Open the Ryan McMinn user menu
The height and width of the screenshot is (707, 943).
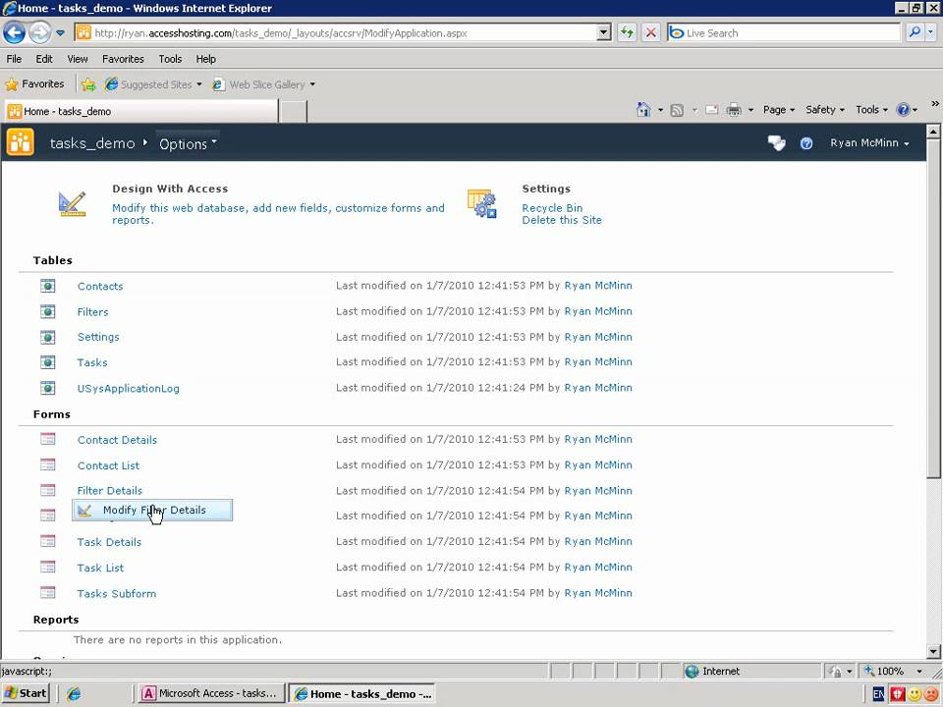(869, 143)
